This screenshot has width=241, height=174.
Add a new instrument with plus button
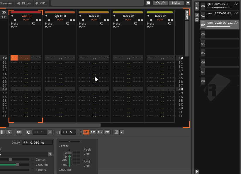[196, 8]
